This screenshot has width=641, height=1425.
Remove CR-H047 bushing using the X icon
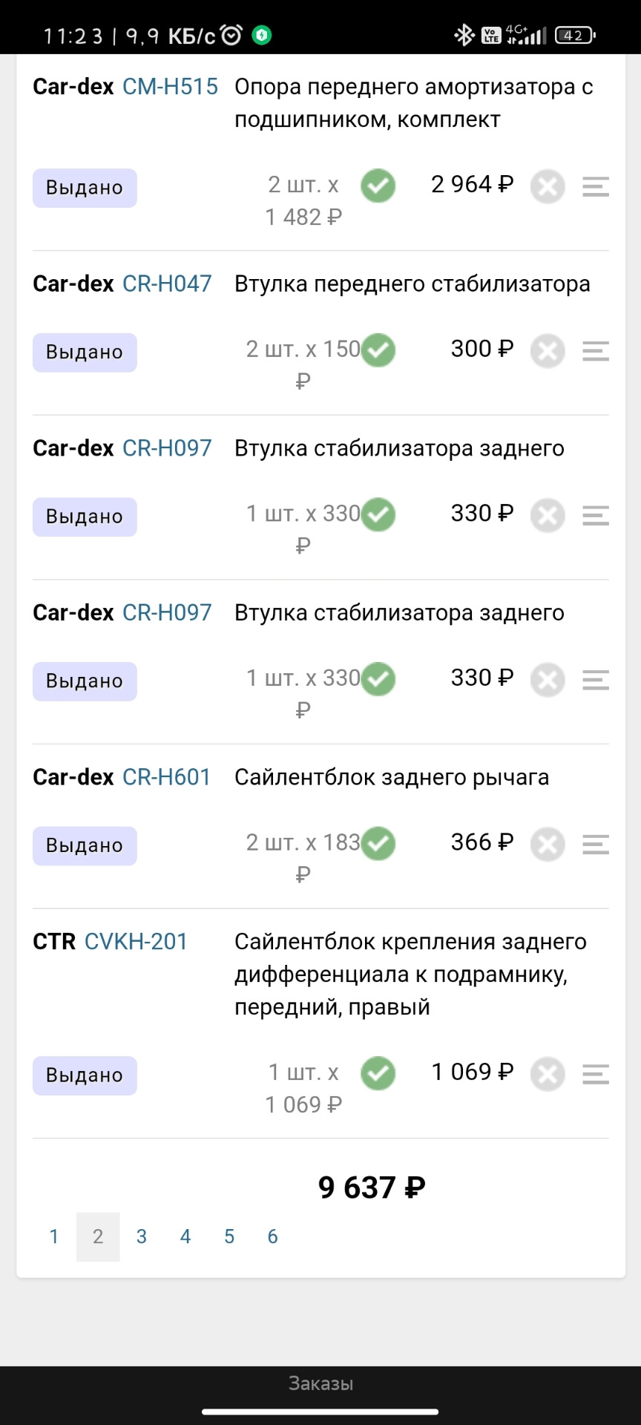click(548, 350)
